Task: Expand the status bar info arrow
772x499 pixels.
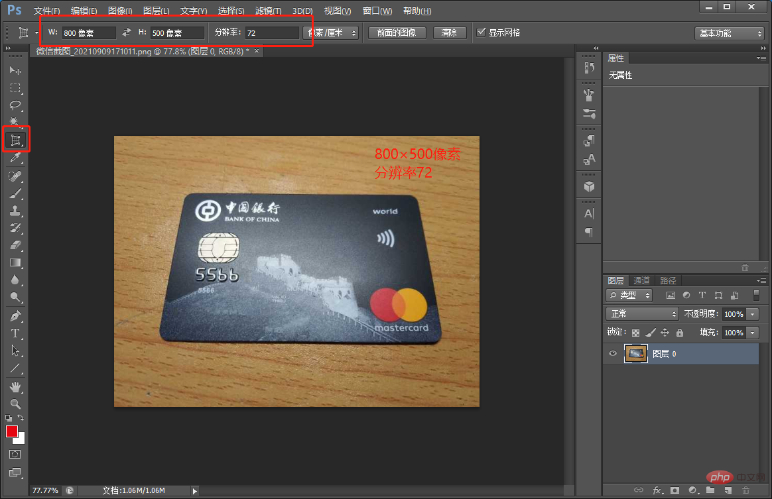Action: coord(194,490)
